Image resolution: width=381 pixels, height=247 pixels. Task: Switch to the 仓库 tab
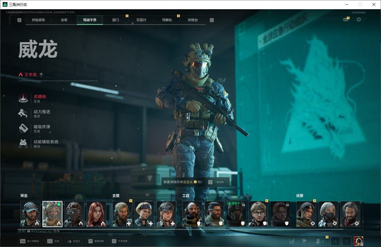click(64, 20)
